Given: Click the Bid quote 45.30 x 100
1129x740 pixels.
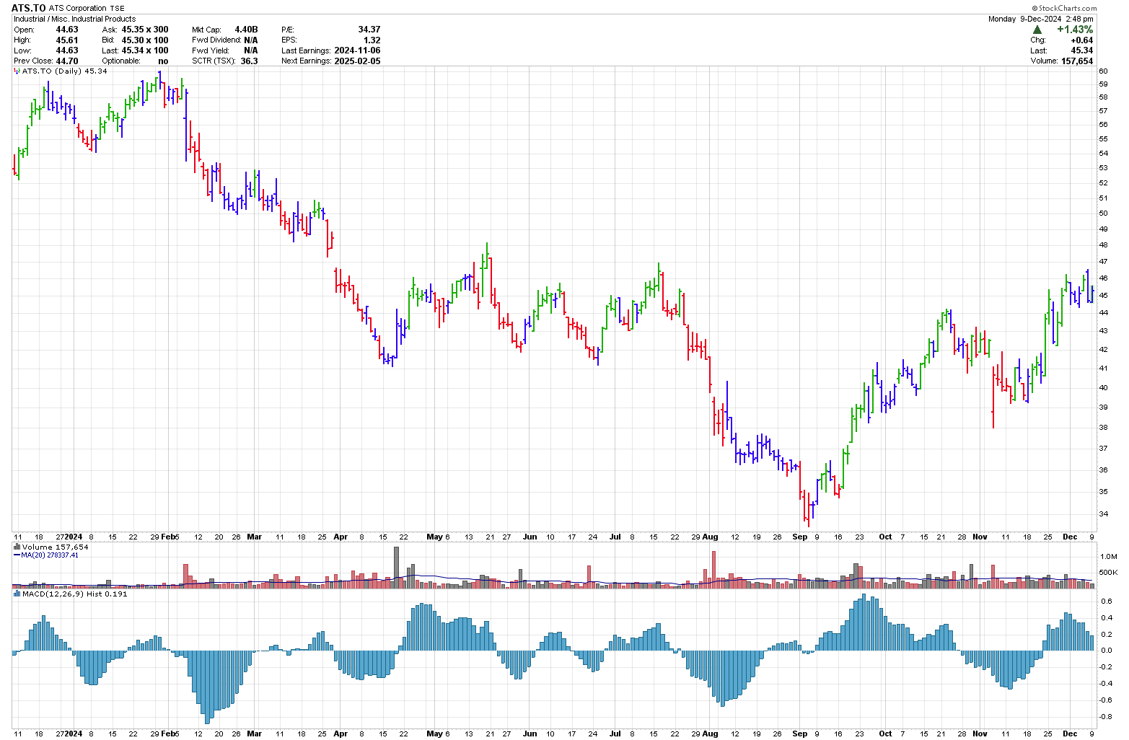Looking at the screenshot, I should coord(145,40).
